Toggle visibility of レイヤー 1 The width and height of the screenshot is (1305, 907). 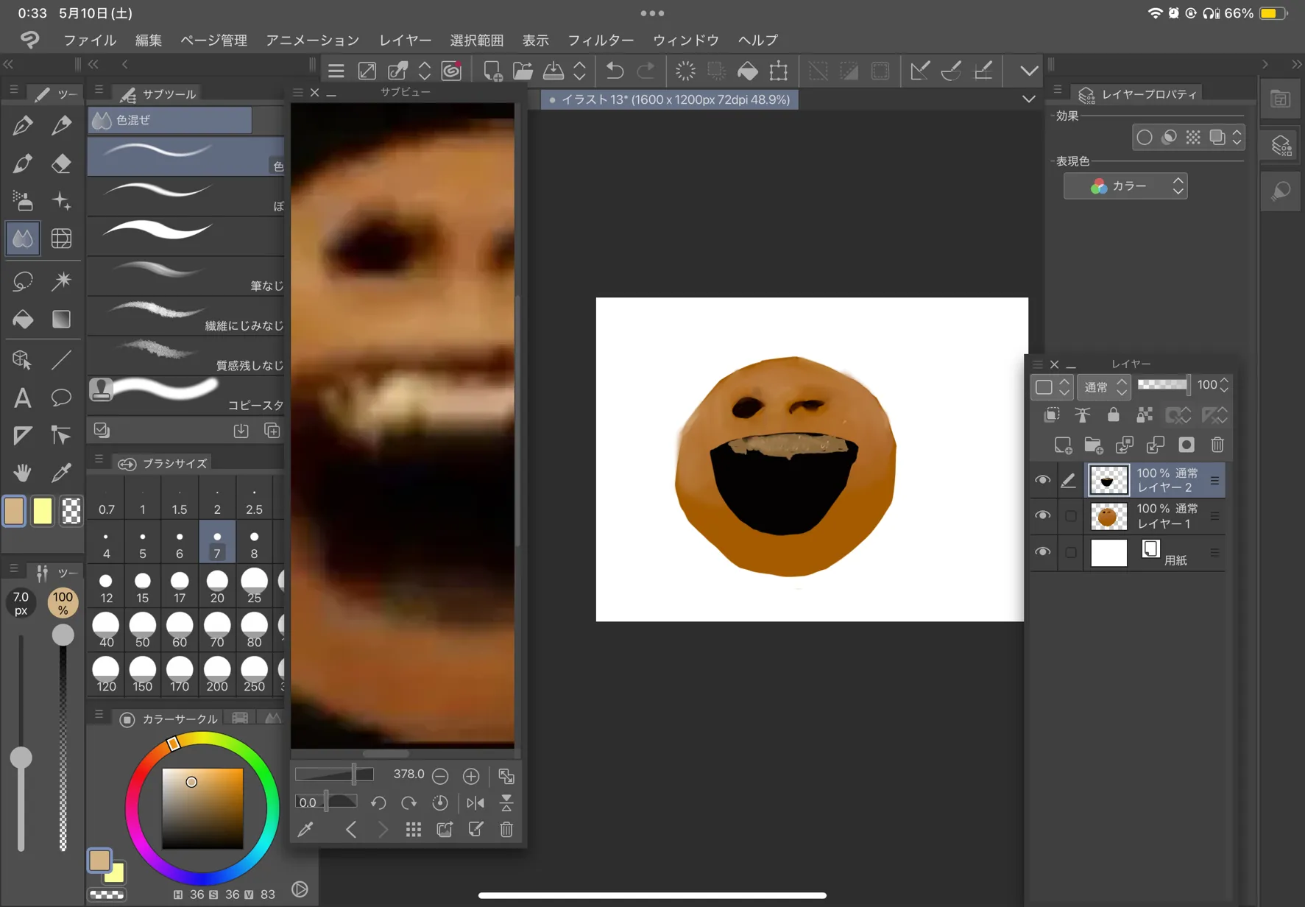(1042, 516)
